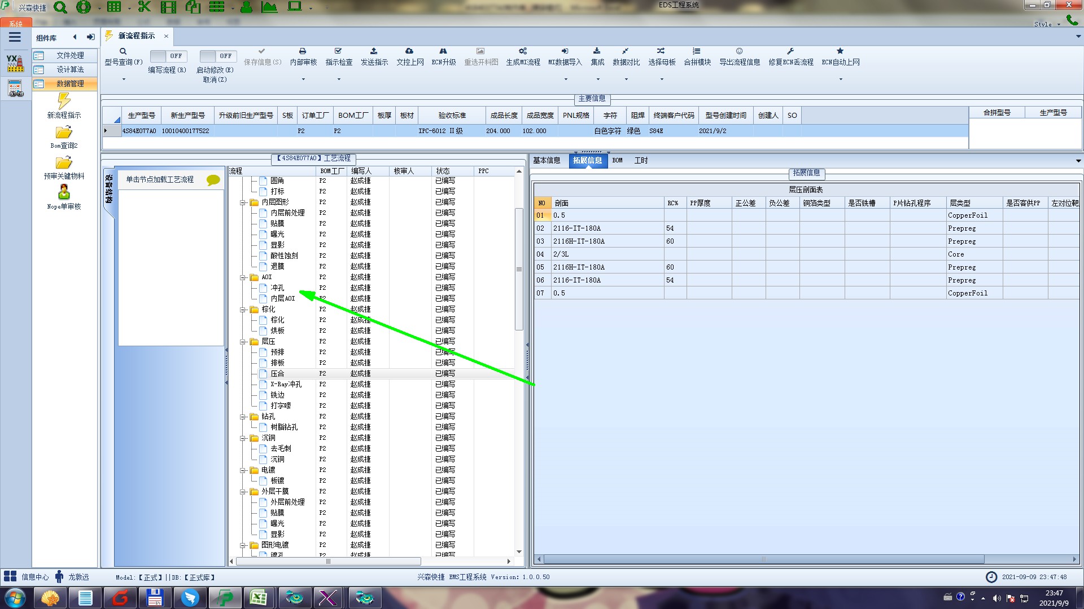
Task: Click the 修复ECN丢流程 wrench icon
Action: pos(790,51)
